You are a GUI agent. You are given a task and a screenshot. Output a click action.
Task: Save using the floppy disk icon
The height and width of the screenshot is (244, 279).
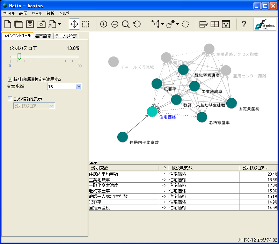point(30,24)
